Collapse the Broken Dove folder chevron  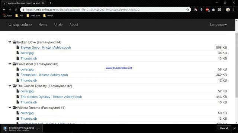[x=10, y=42]
